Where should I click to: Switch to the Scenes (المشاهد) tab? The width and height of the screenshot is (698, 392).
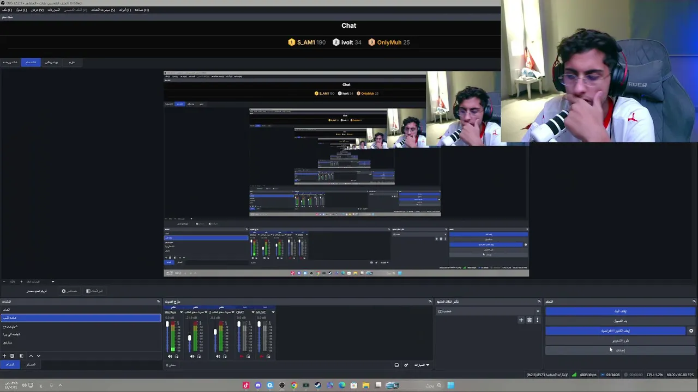(x=10, y=365)
